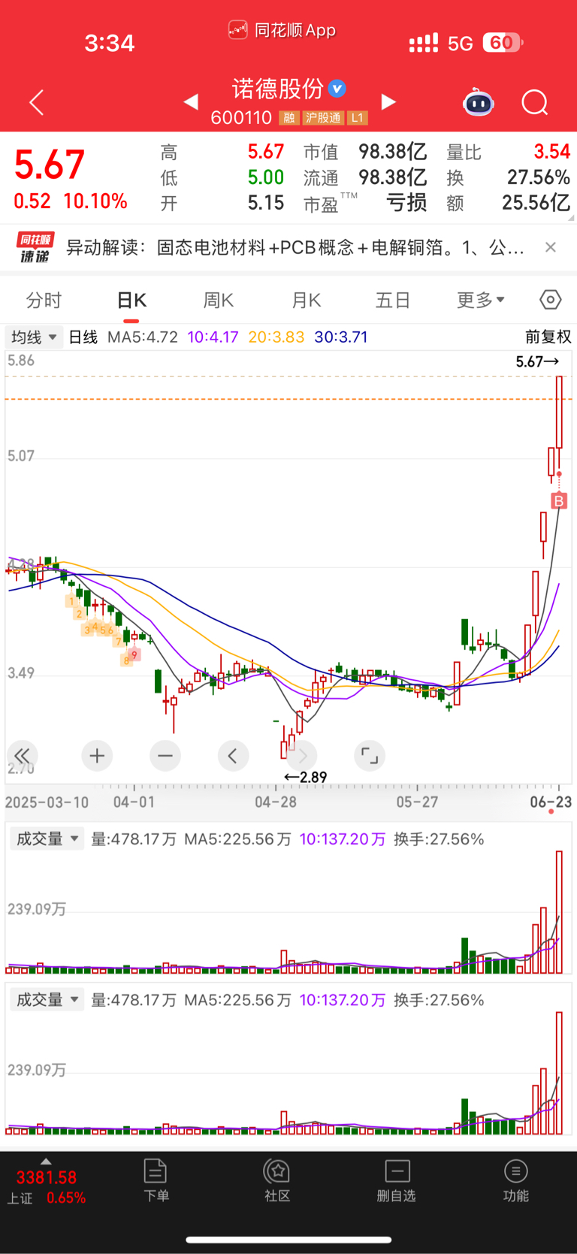Open chart settings hexagon icon
577x1254 pixels.
tap(551, 300)
